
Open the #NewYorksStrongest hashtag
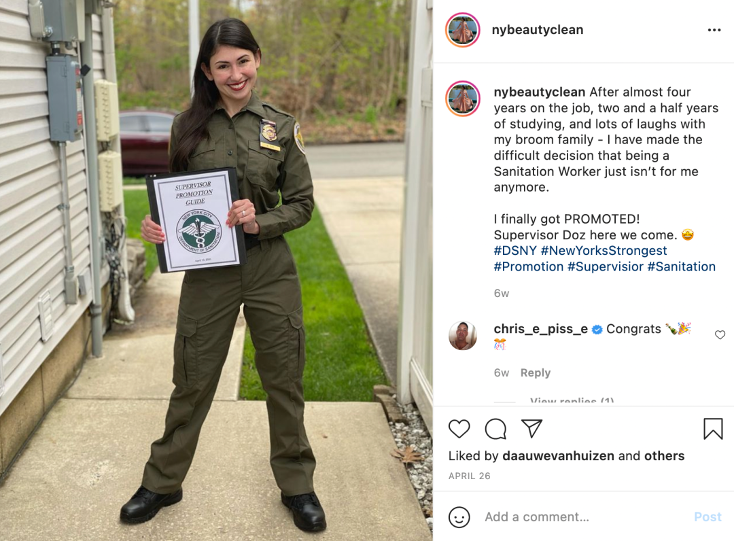point(604,251)
